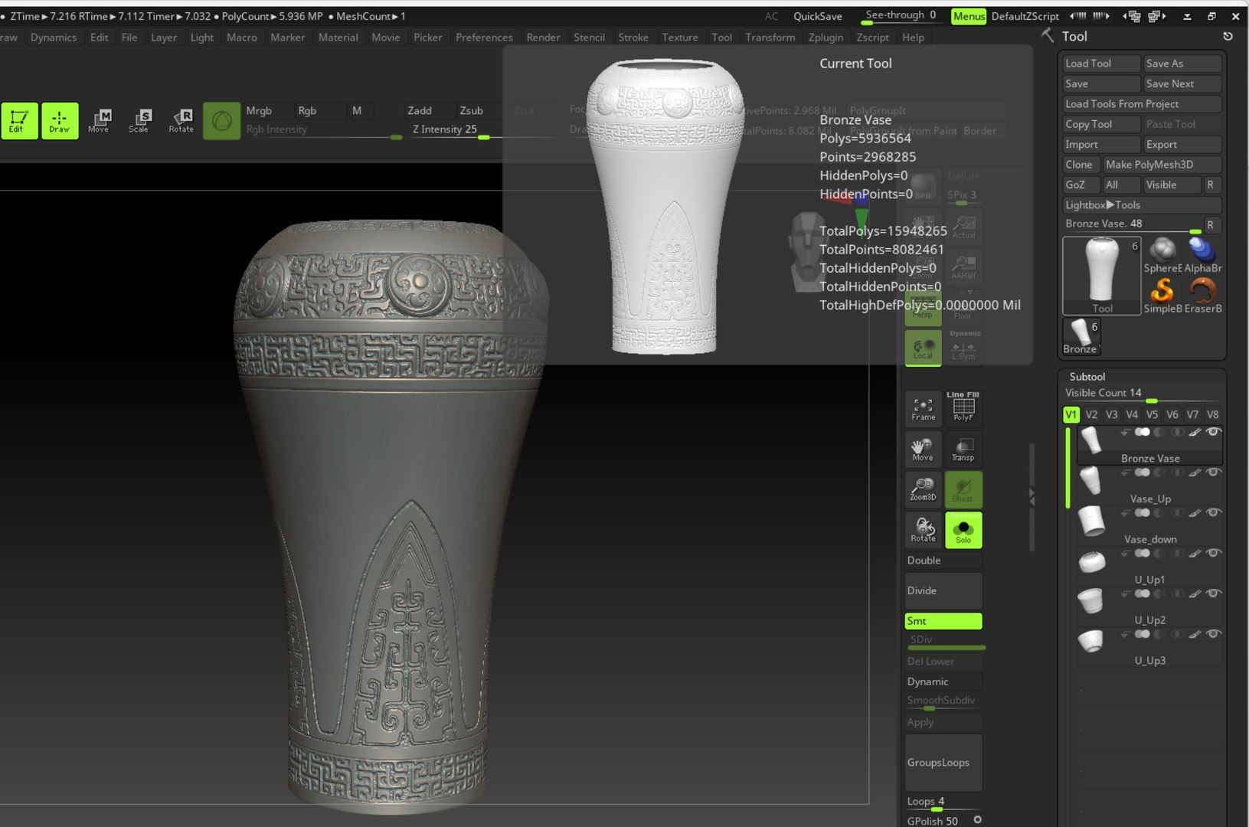1249x827 pixels.
Task: Click the Transp transparency button
Action: [x=963, y=449]
